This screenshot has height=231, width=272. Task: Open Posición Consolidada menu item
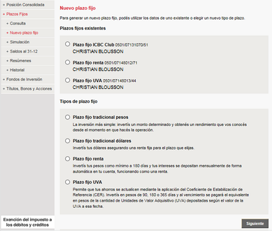click(28, 5)
